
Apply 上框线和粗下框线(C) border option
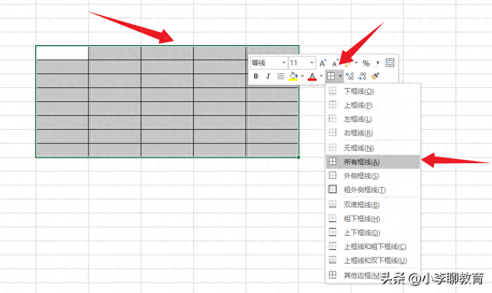pos(373,246)
